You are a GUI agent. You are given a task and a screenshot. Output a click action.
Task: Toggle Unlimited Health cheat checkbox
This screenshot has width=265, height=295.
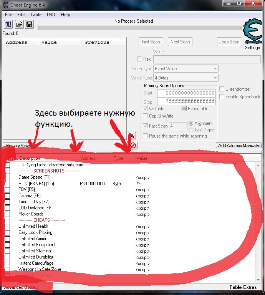[7, 226]
